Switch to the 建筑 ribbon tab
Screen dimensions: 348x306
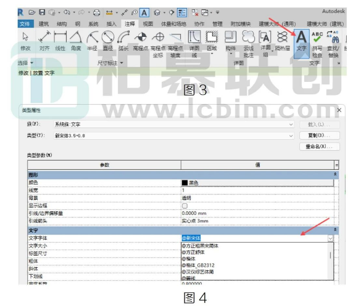(44, 23)
